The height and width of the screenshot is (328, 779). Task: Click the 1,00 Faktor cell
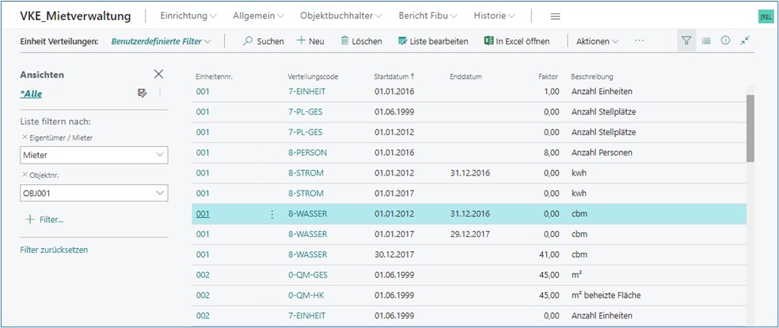pyautogui.click(x=552, y=92)
